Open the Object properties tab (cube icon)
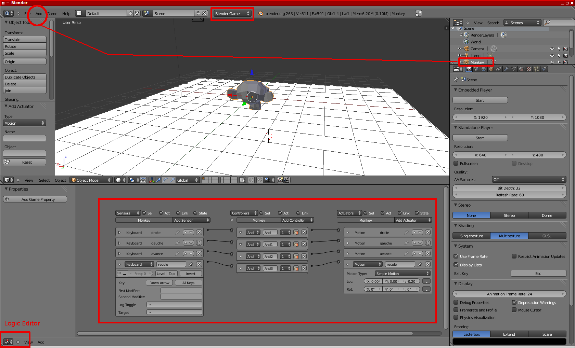 coord(491,69)
